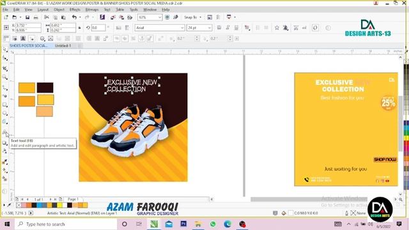Click the play arrow beside cursor coordinates
The height and width of the screenshot is (230, 409).
[x=31, y=213]
